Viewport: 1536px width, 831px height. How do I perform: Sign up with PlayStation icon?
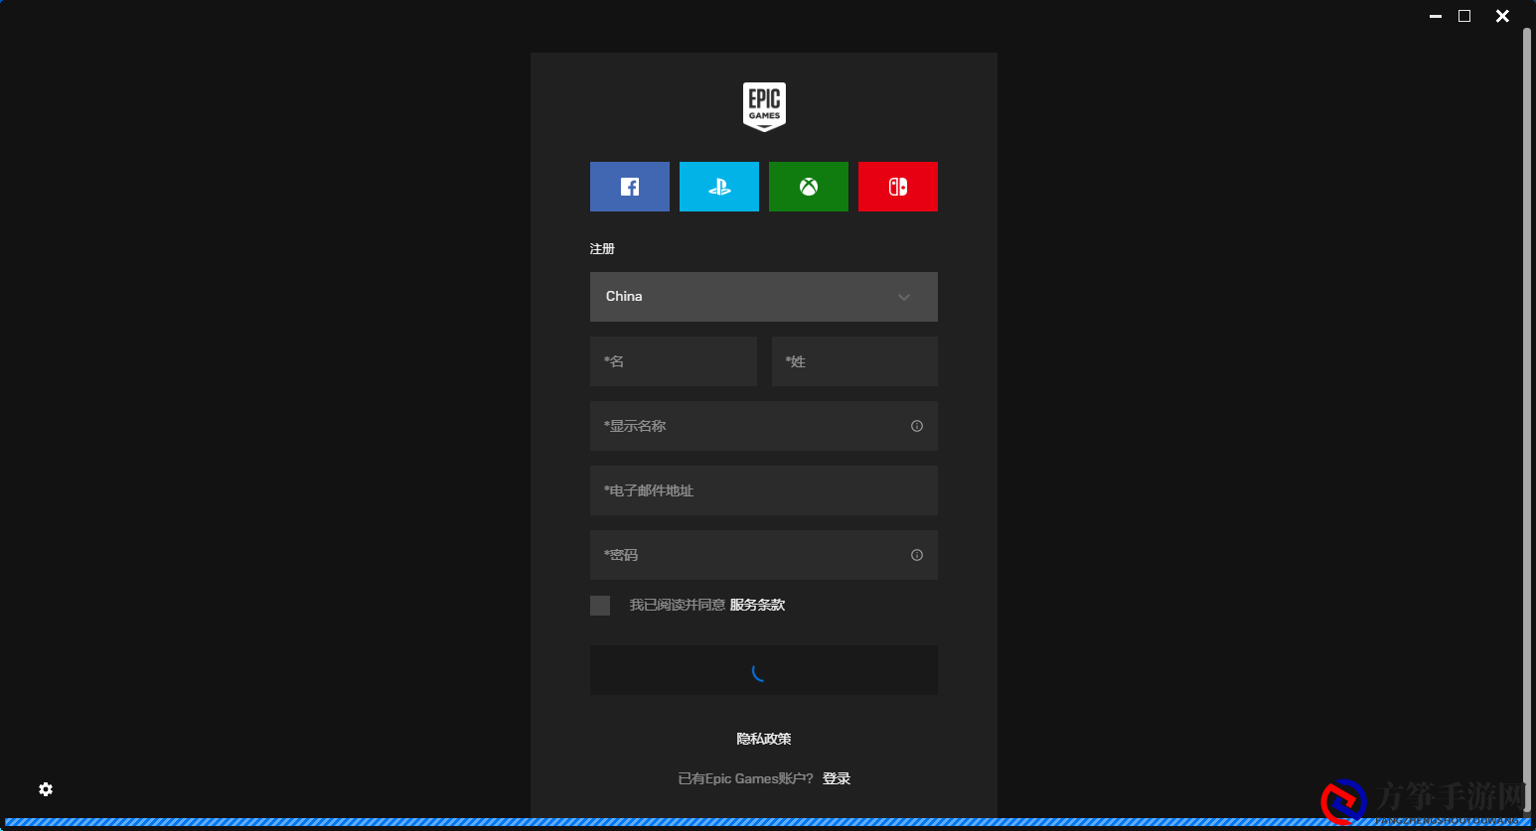[x=719, y=187]
